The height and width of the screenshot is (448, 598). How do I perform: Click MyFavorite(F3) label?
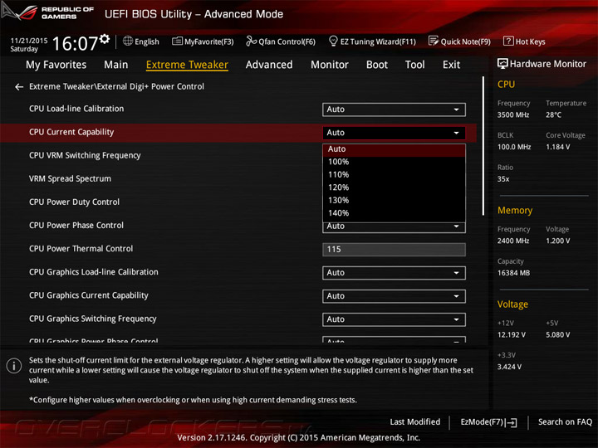click(x=209, y=41)
